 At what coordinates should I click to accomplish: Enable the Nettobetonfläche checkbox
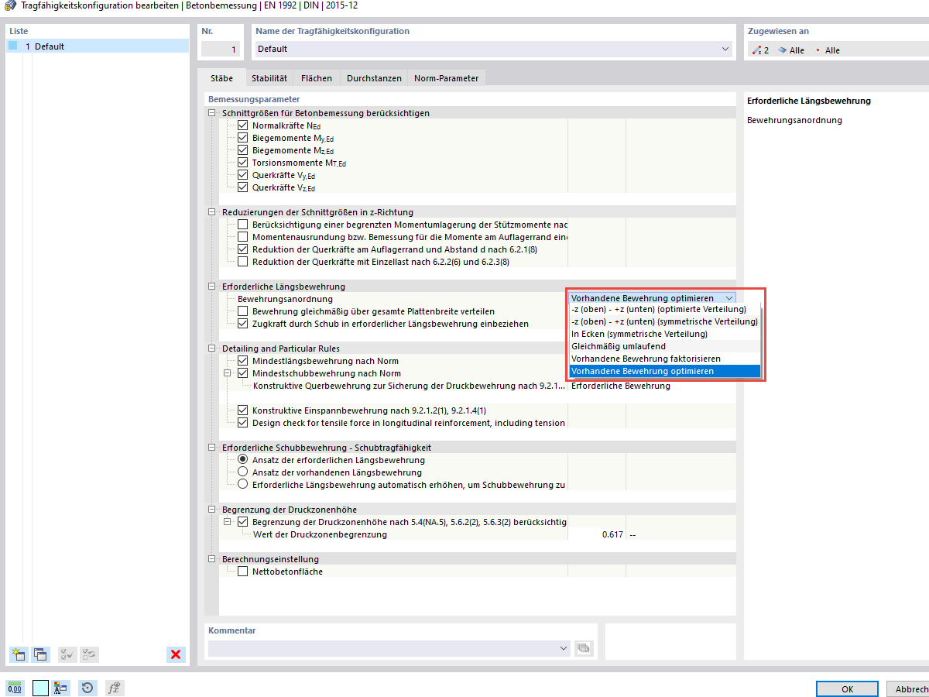[x=243, y=572]
